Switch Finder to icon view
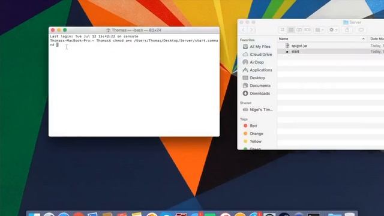 [x=283, y=30]
